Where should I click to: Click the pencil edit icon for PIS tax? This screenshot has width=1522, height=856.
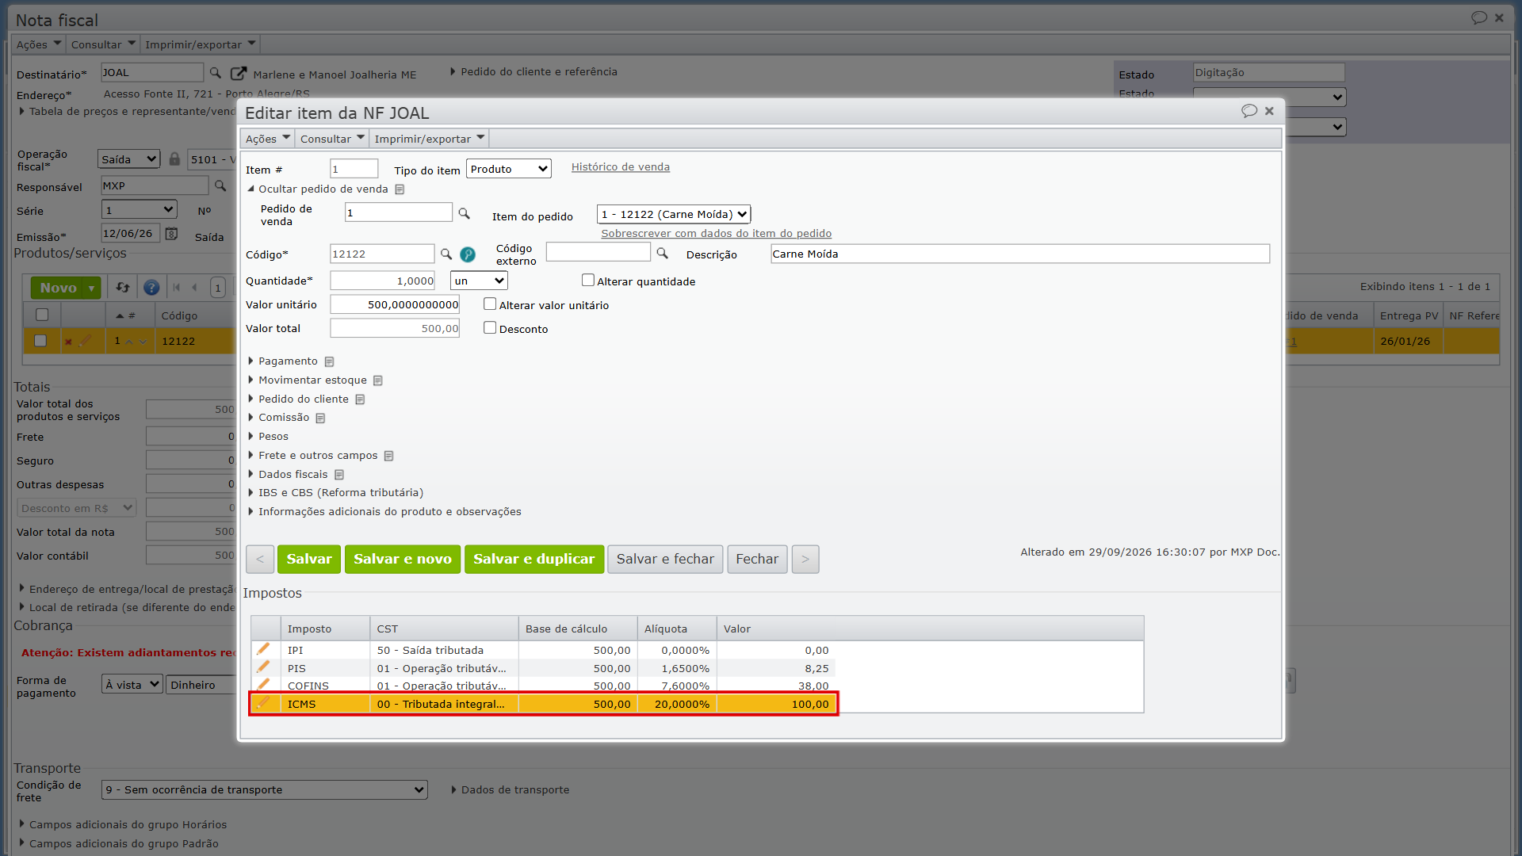263,667
